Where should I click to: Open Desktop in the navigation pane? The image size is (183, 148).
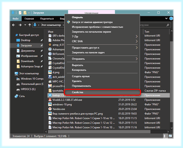(26, 40)
